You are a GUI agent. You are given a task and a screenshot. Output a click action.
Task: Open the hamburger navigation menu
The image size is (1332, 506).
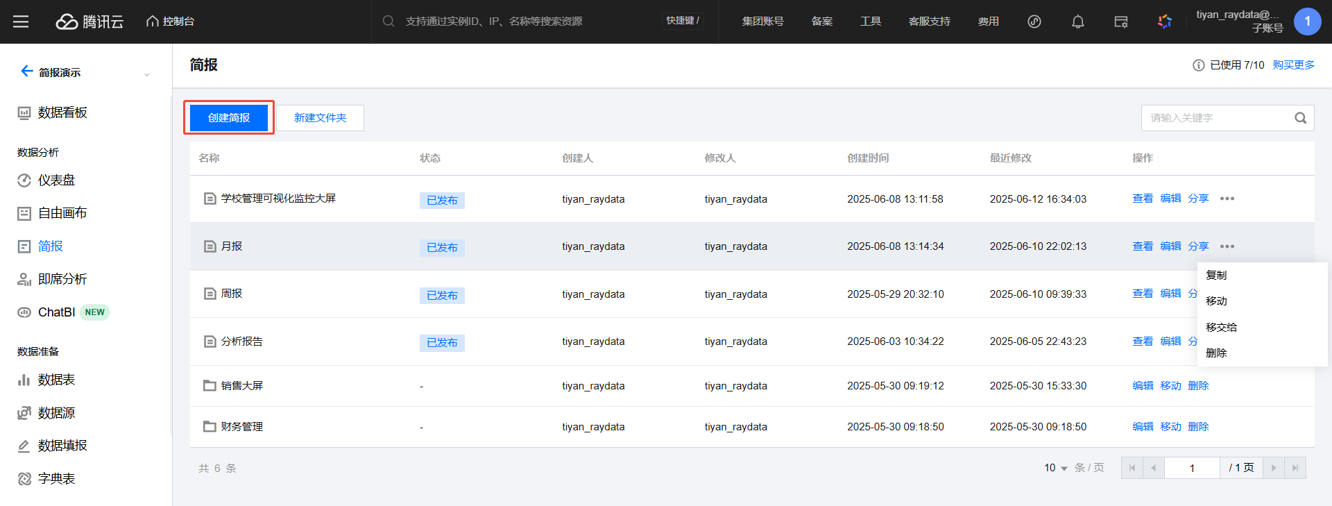pos(21,22)
